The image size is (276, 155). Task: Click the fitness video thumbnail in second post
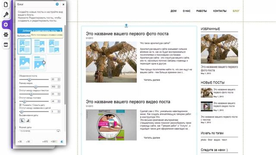[111, 125]
